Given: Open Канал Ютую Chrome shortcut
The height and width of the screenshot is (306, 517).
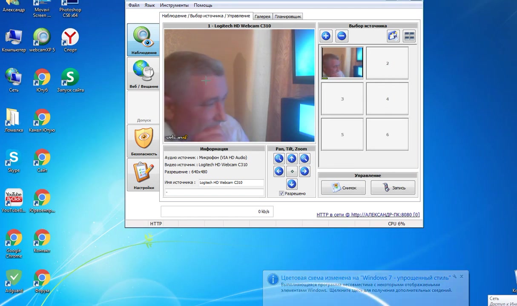Looking at the screenshot, I should pos(42,121).
